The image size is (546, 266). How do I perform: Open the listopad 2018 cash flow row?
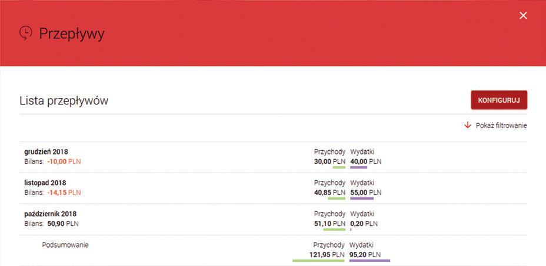pos(273,188)
